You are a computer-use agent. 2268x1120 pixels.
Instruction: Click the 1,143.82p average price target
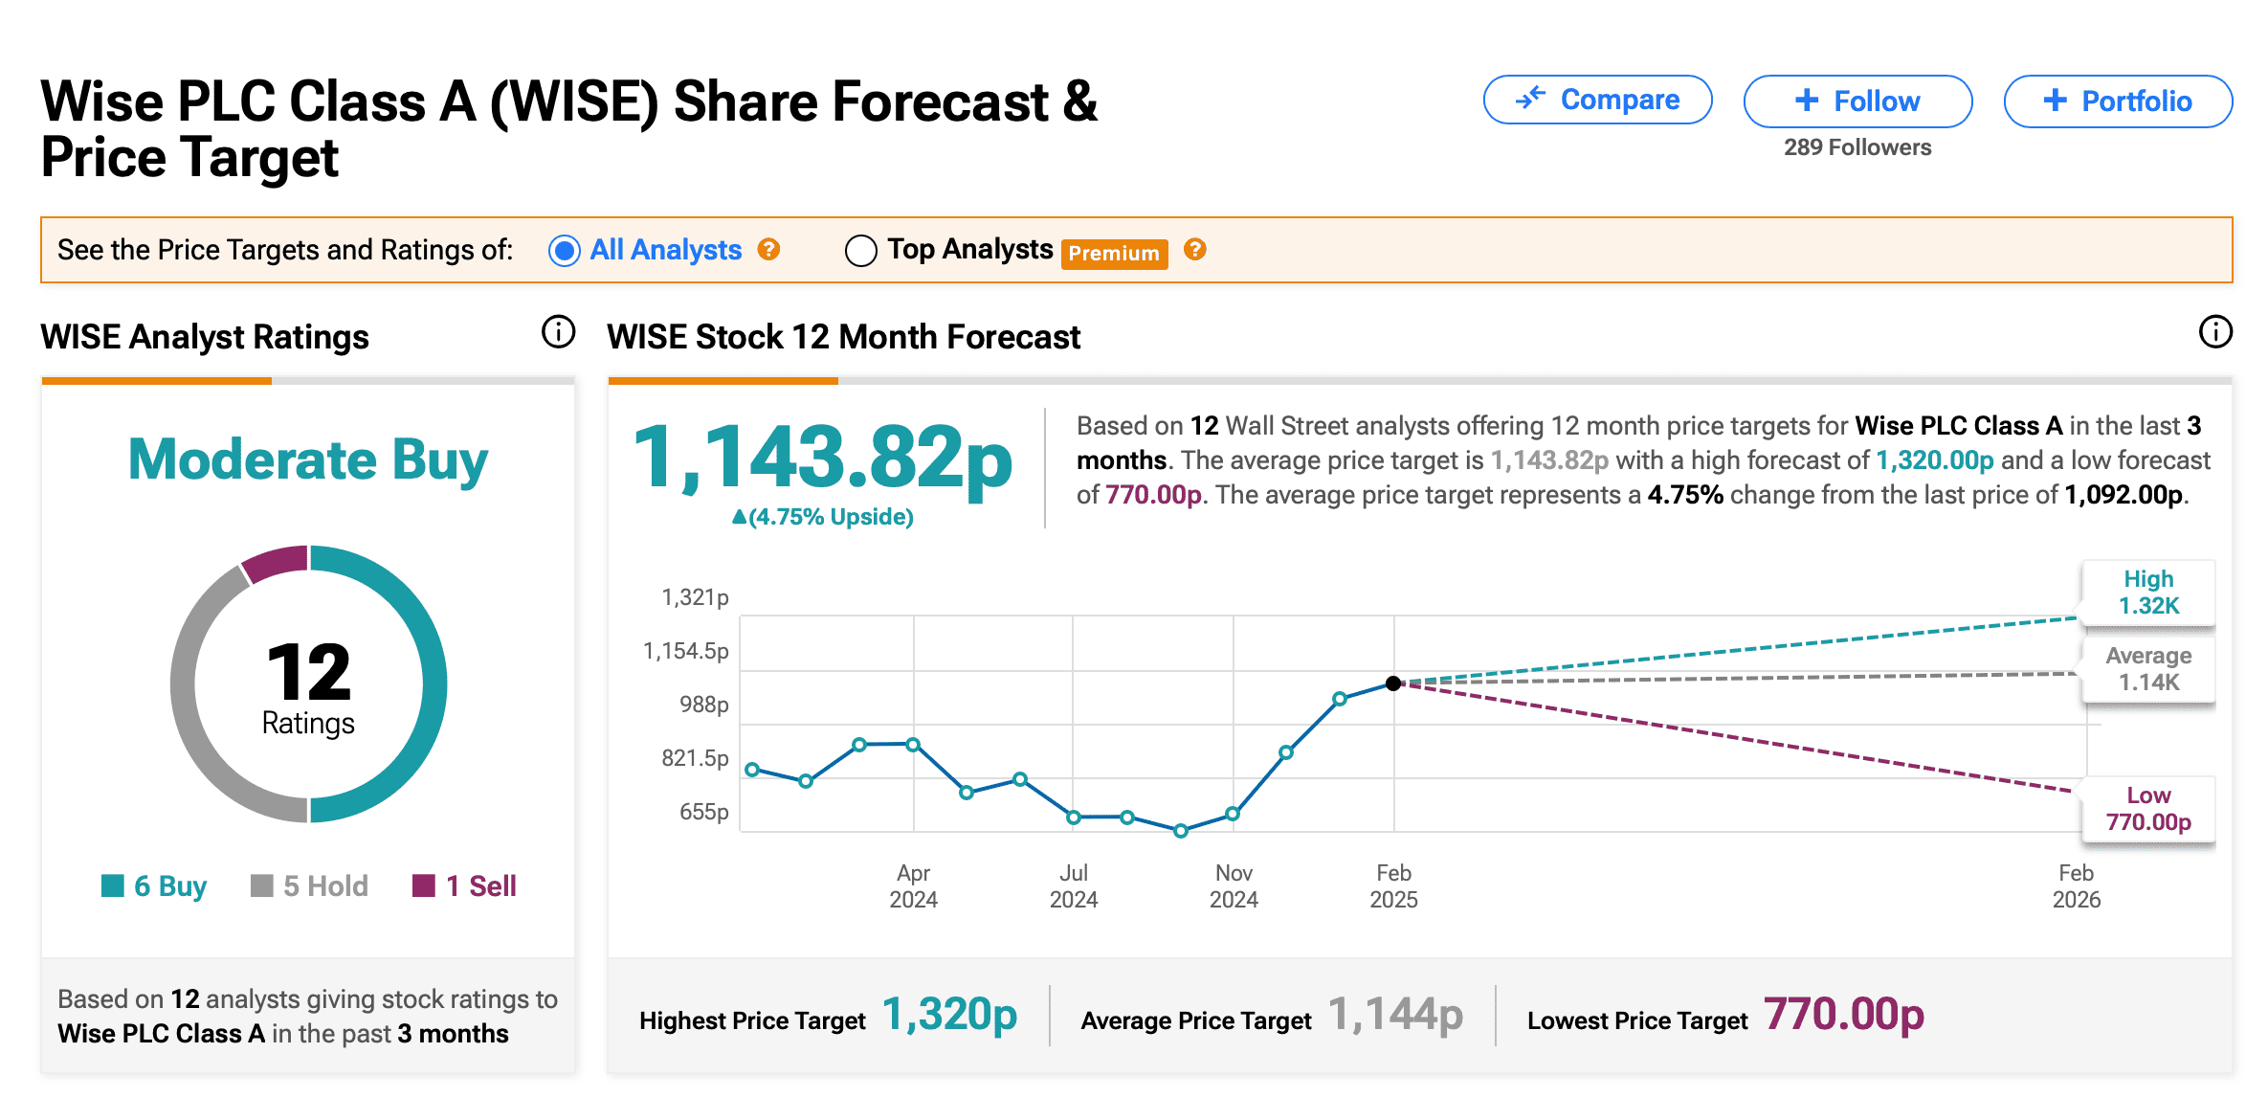pos(823,459)
